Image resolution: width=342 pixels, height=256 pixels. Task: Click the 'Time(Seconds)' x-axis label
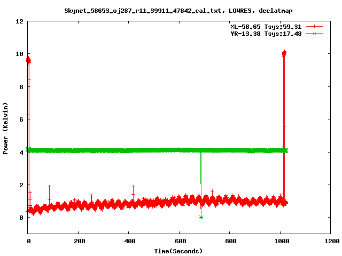pyautogui.click(x=178, y=251)
